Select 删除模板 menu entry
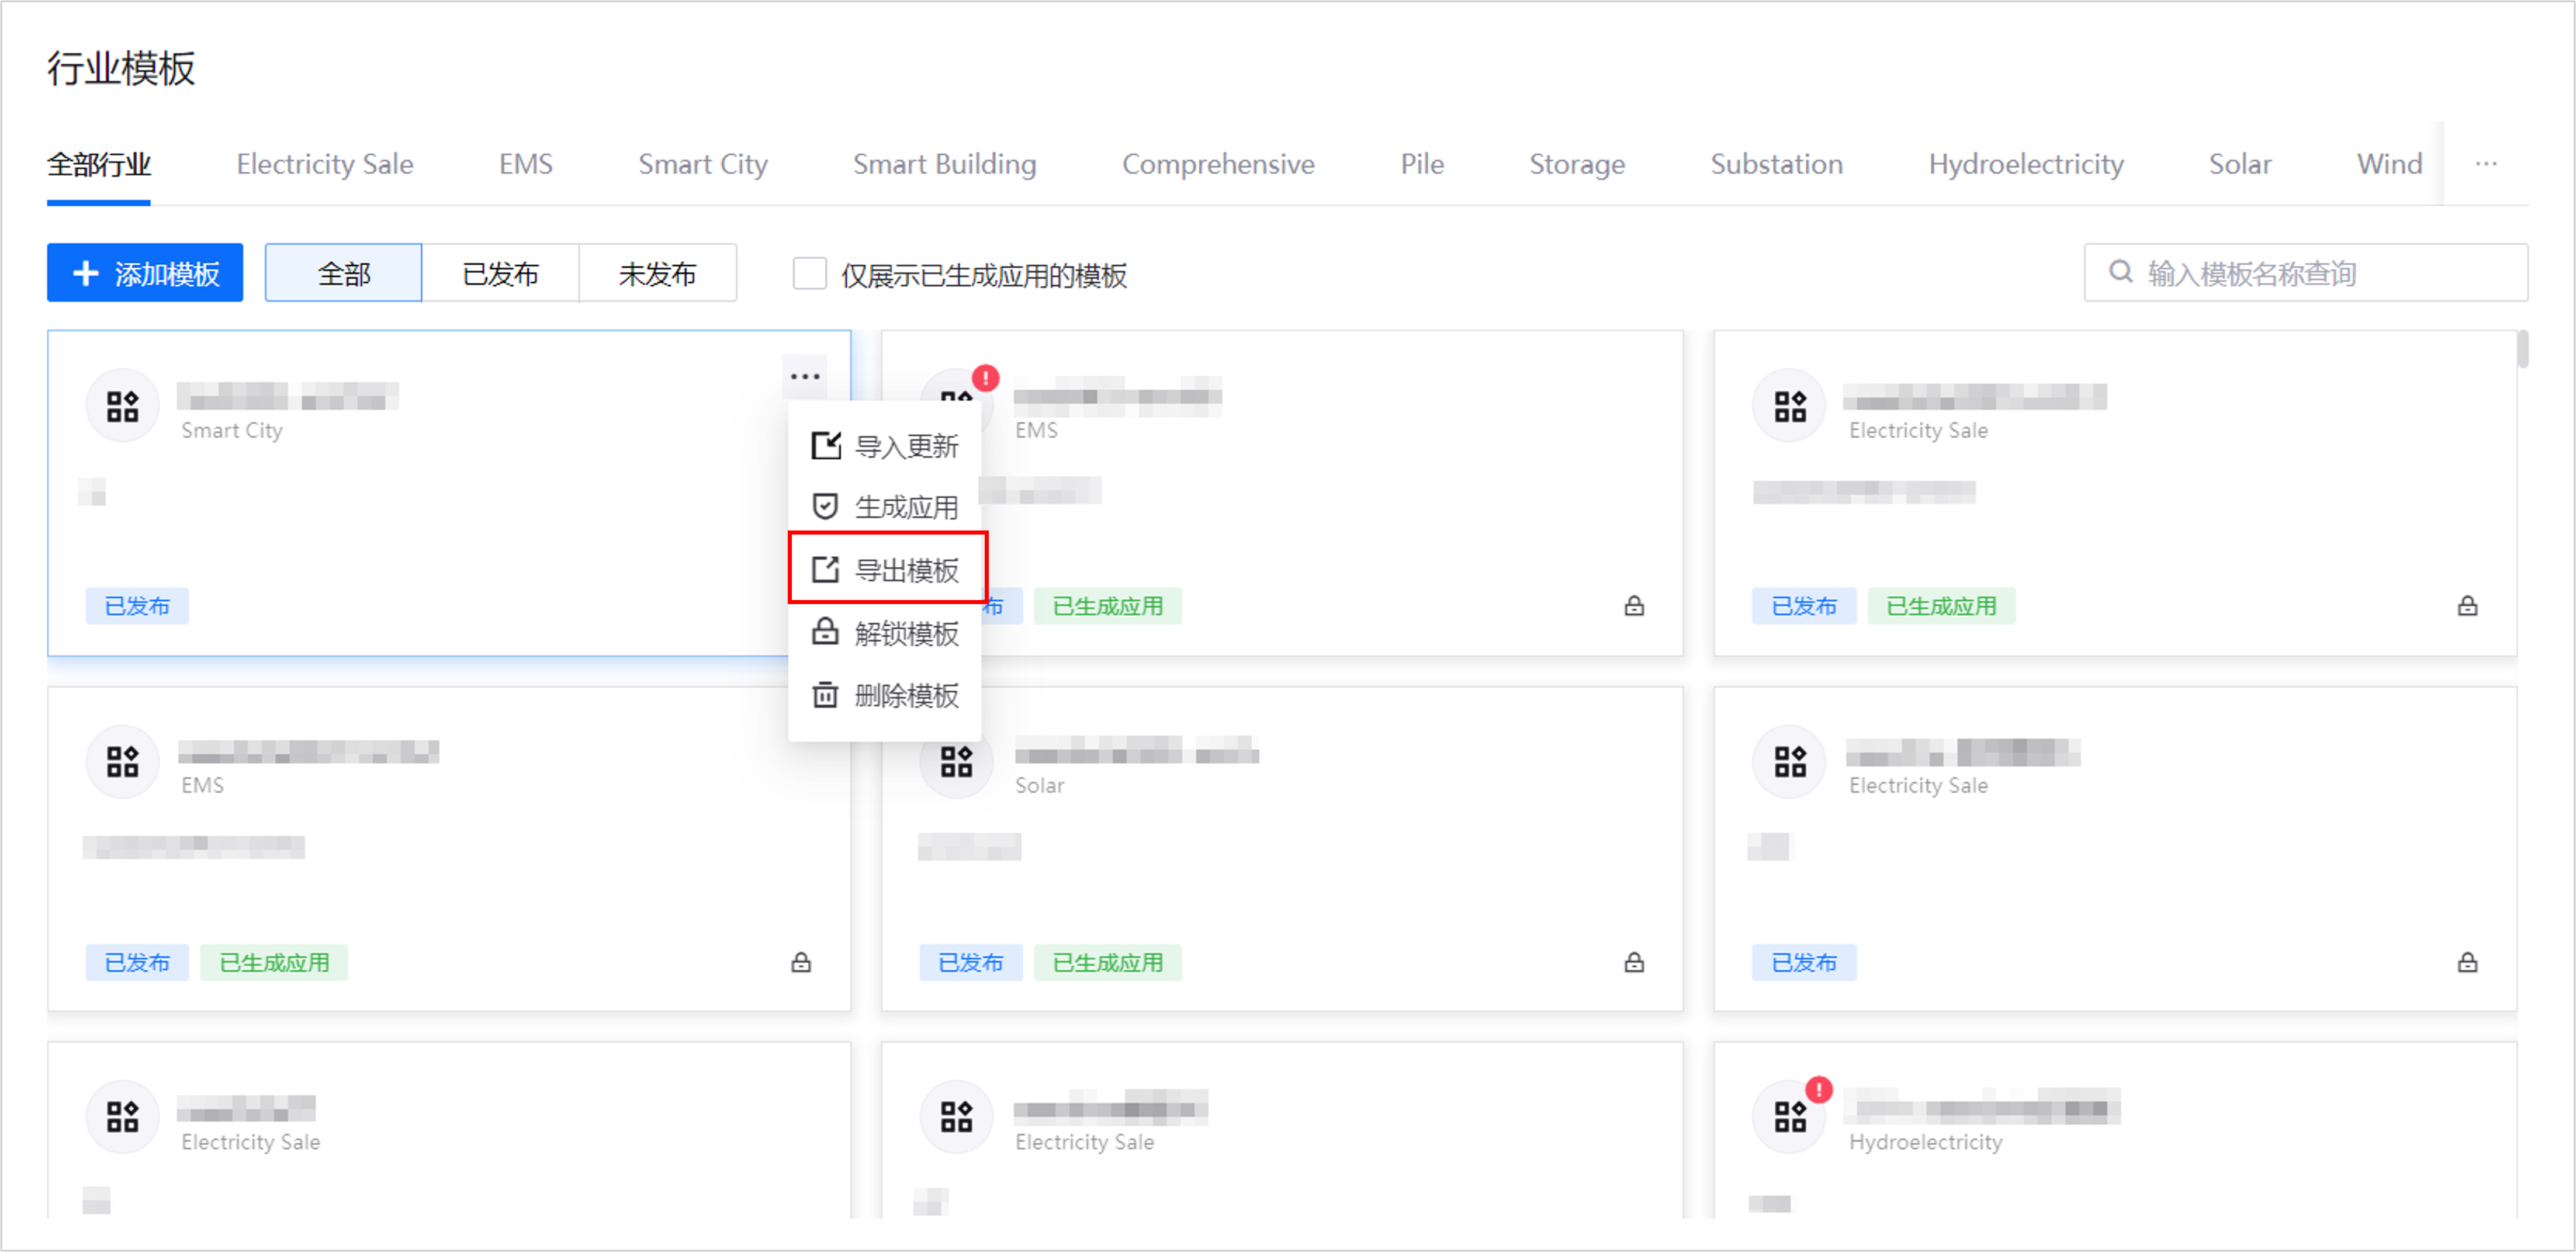The image size is (2576, 1252). (x=885, y=695)
